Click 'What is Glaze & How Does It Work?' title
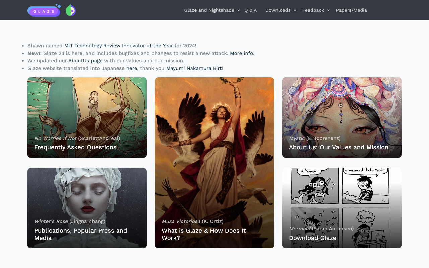Screen dimensions: 429x268 [x=204, y=234]
